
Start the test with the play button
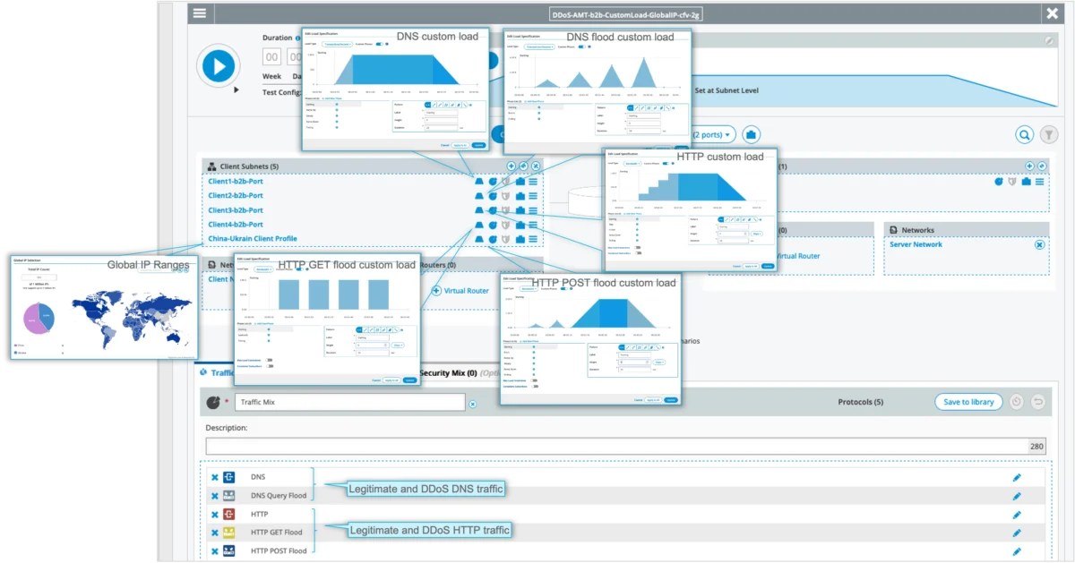219,65
